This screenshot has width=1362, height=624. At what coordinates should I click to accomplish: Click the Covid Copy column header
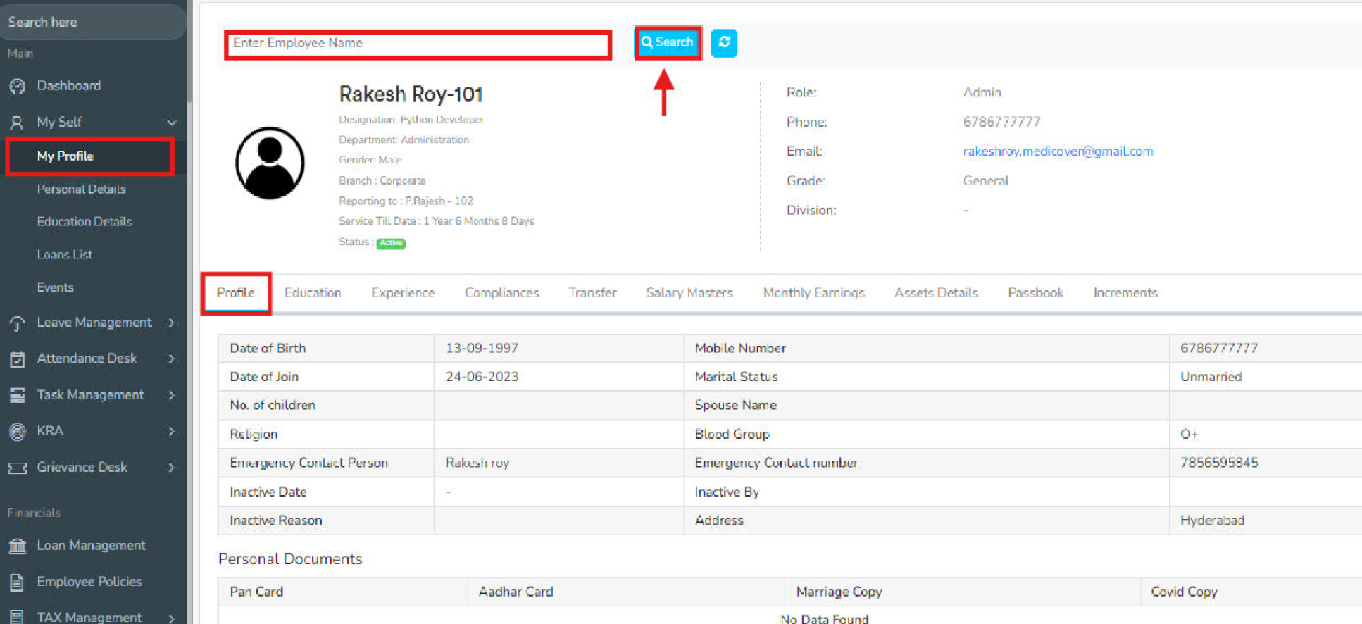click(1184, 592)
